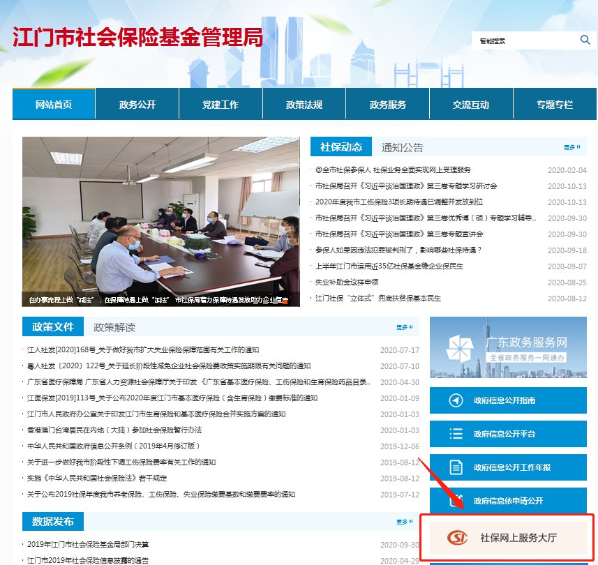Open 广东省医疗保障局 药品目录 notice
This screenshot has height=565, width=598.
click(199, 382)
